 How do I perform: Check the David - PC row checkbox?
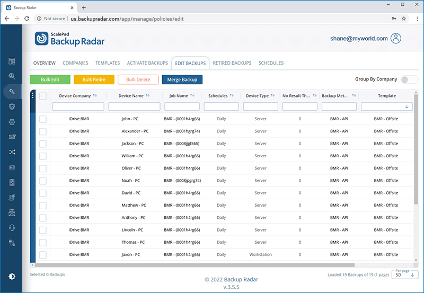click(x=43, y=193)
